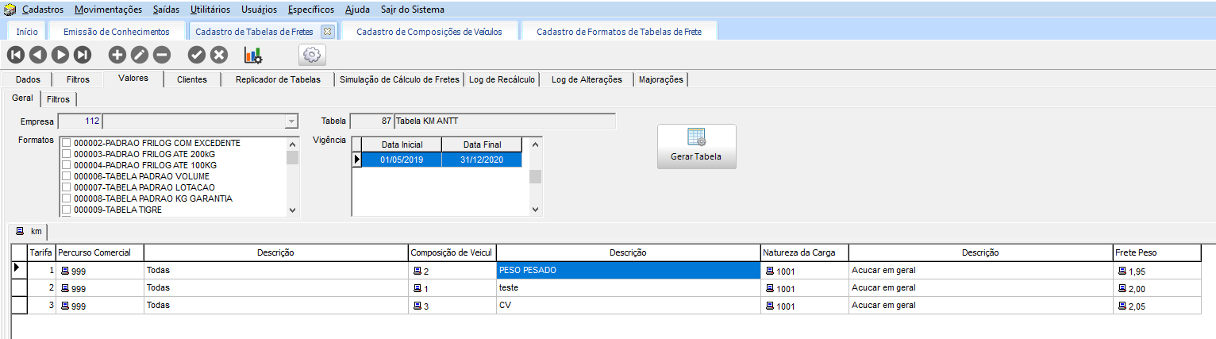Check 000002-PADRAO FRILOG COM EXCEDENTE format
This screenshot has width=1216, height=339.
click(67, 143)
